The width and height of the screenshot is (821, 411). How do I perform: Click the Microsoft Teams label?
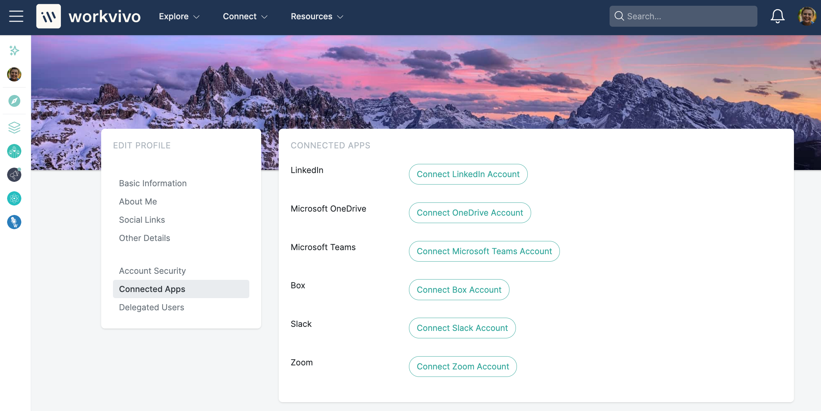[323, 247]
